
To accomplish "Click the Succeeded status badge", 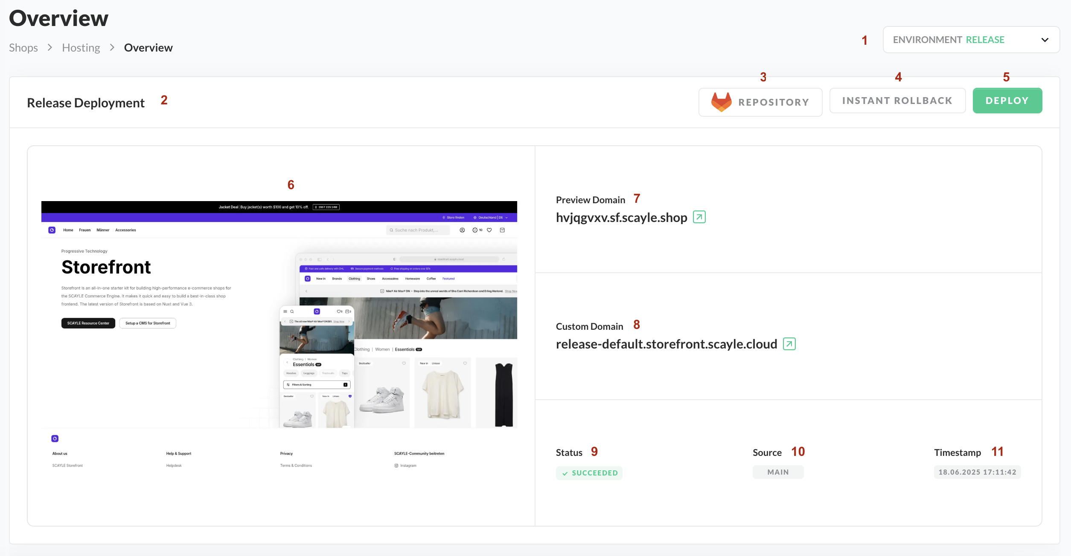I will click(x=589, y=473).
